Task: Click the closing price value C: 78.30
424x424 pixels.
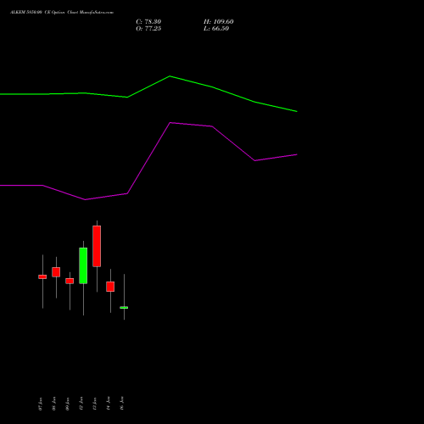Action: pos(148,22)
